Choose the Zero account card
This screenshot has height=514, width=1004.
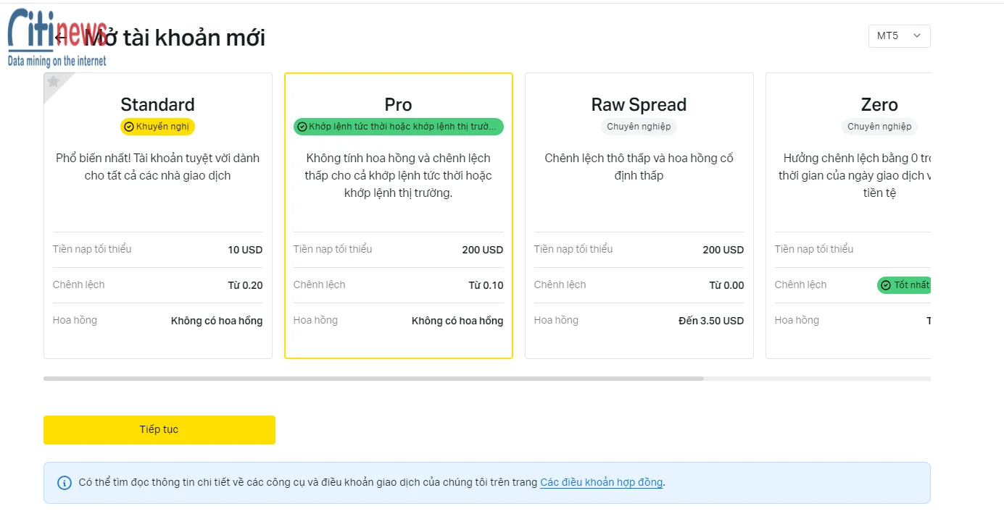(x=848, y=216)
